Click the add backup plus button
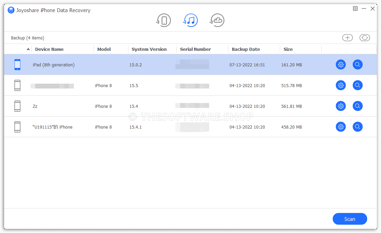381x233 pixels. 348,38
